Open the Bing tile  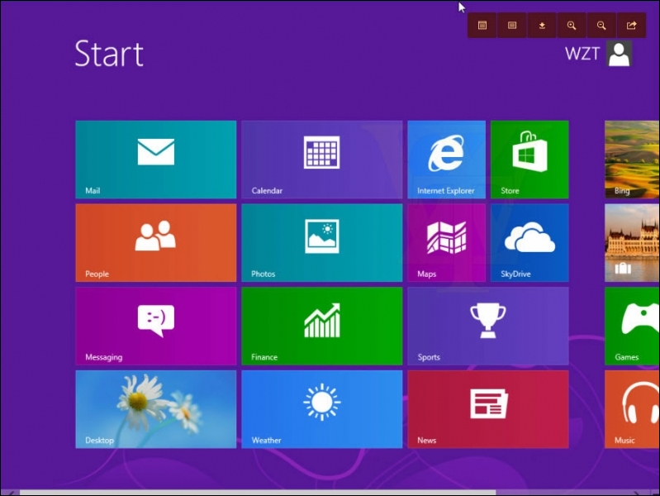[632, 160]
